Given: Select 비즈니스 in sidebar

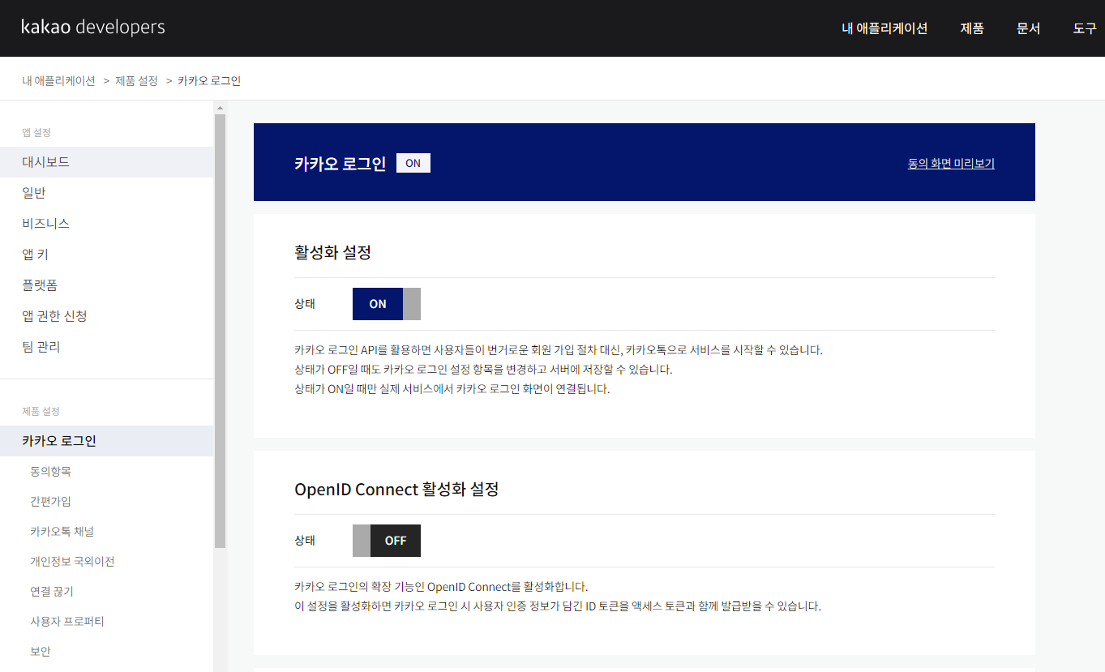Looking at the screenshot, I should (106, 224).
